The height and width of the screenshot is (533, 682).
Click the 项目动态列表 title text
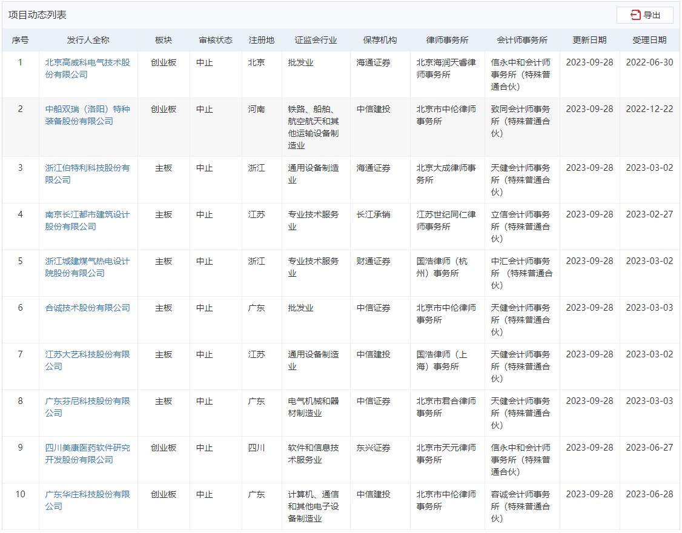click(x=38, y=15)
